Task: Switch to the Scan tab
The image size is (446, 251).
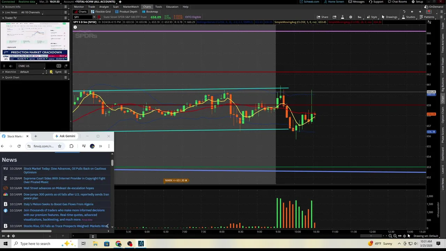Action: click(x=116, y=7)
